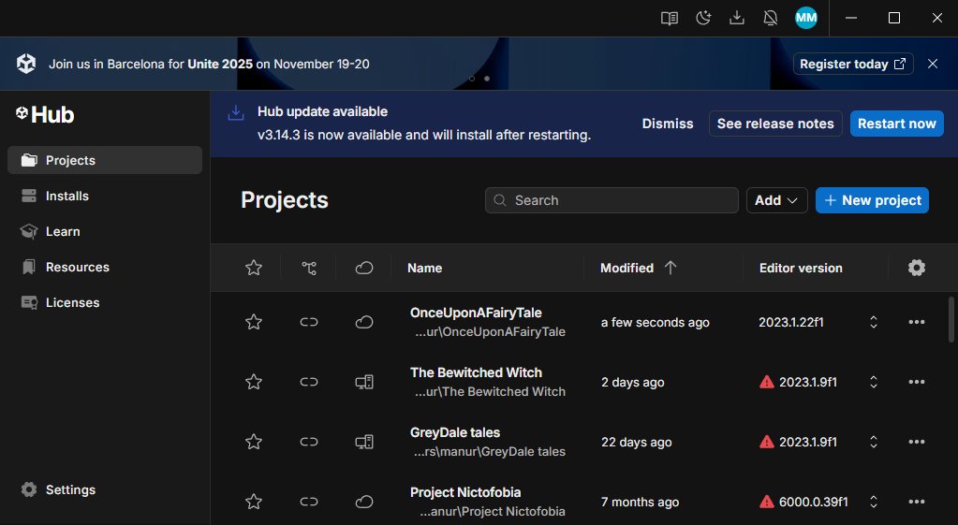Open more options for Project Nictofobia
The image size is (958, 525).
point(917,502)
